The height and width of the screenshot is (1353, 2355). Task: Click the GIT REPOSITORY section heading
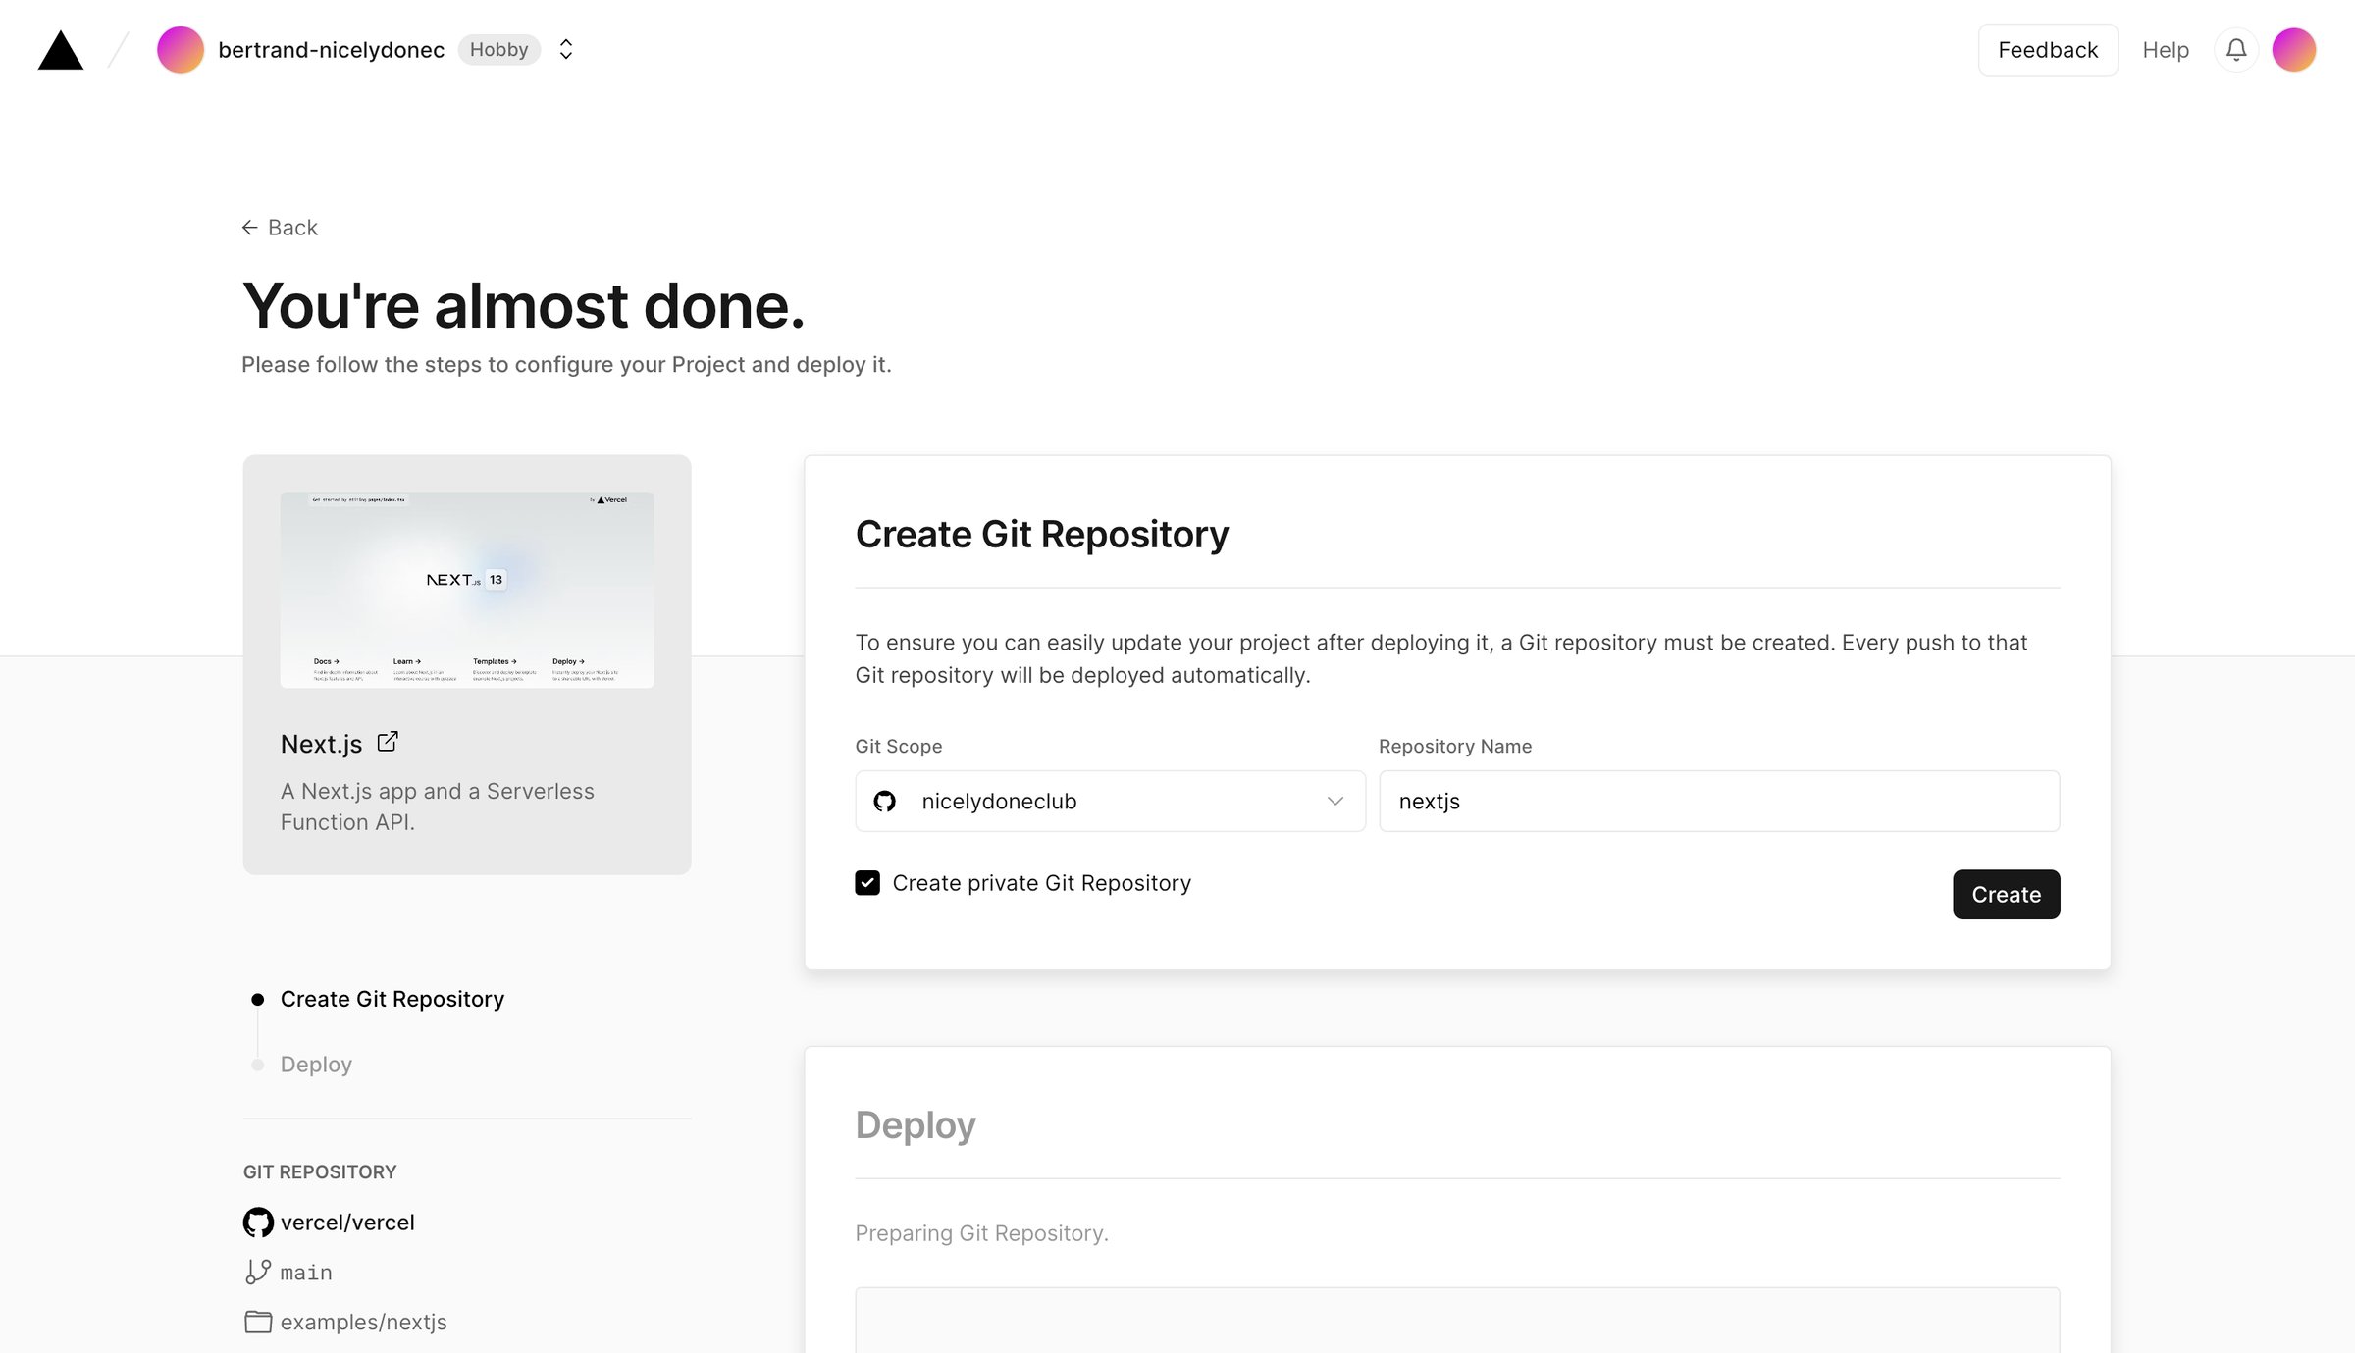[x=320, y=1172]
